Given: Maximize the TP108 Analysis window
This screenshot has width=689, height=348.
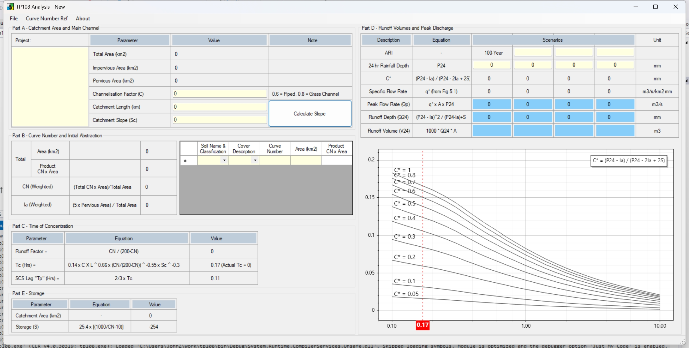Looking at the screenshot, I should [x=656, y=7].
